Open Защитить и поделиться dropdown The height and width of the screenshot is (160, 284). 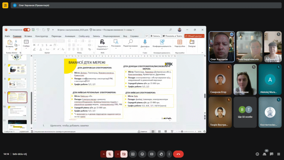(x=102, y=44)
